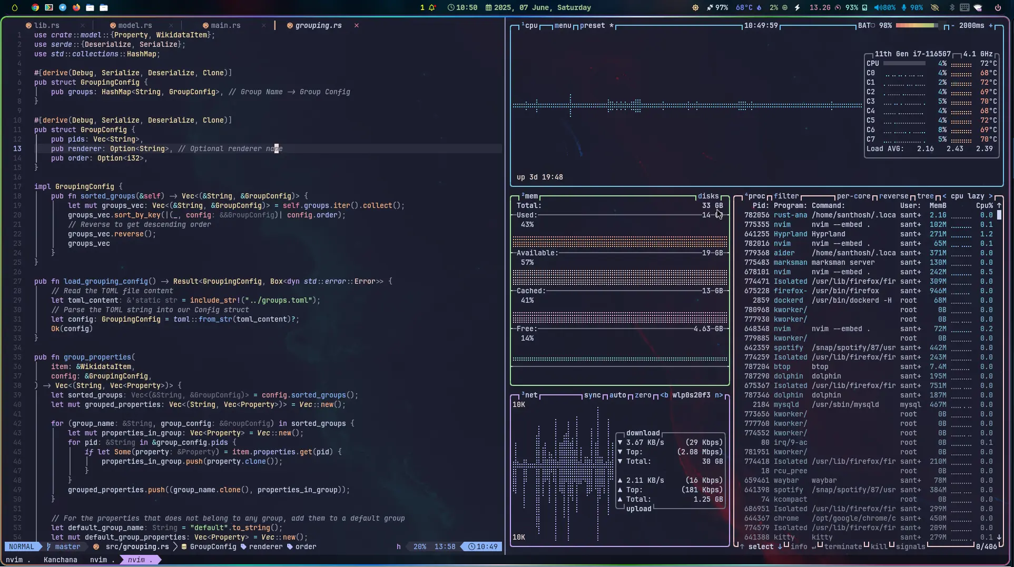Click signals in the proc footer

pyautogui.click(x=910, y=546)
